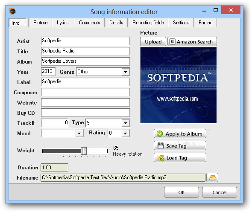Minimize the Song information editor window
Image resolution: width=252 pixels, height=212 pixels.
(x=204, y=11)
